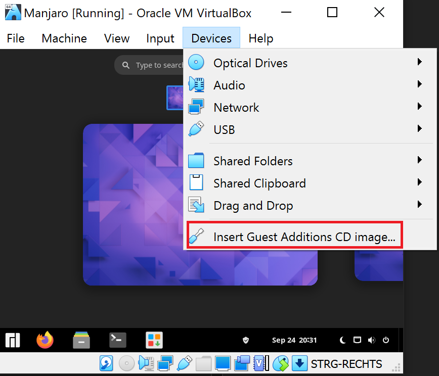
Task: Select the small workspace thumbnail under search
Action: [175, 98]
